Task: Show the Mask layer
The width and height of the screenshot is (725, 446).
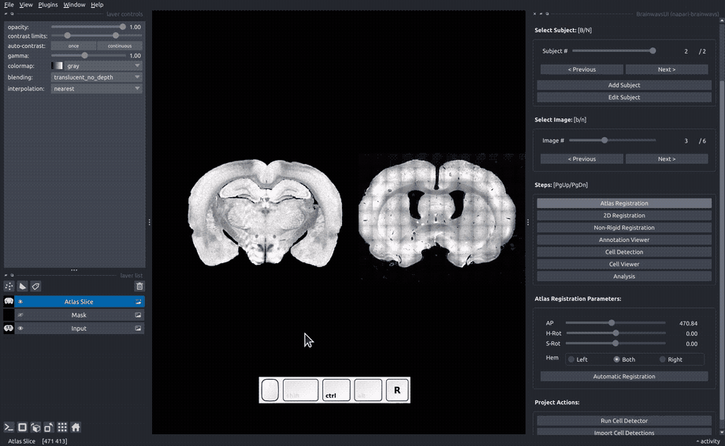Action: point(20,315)
